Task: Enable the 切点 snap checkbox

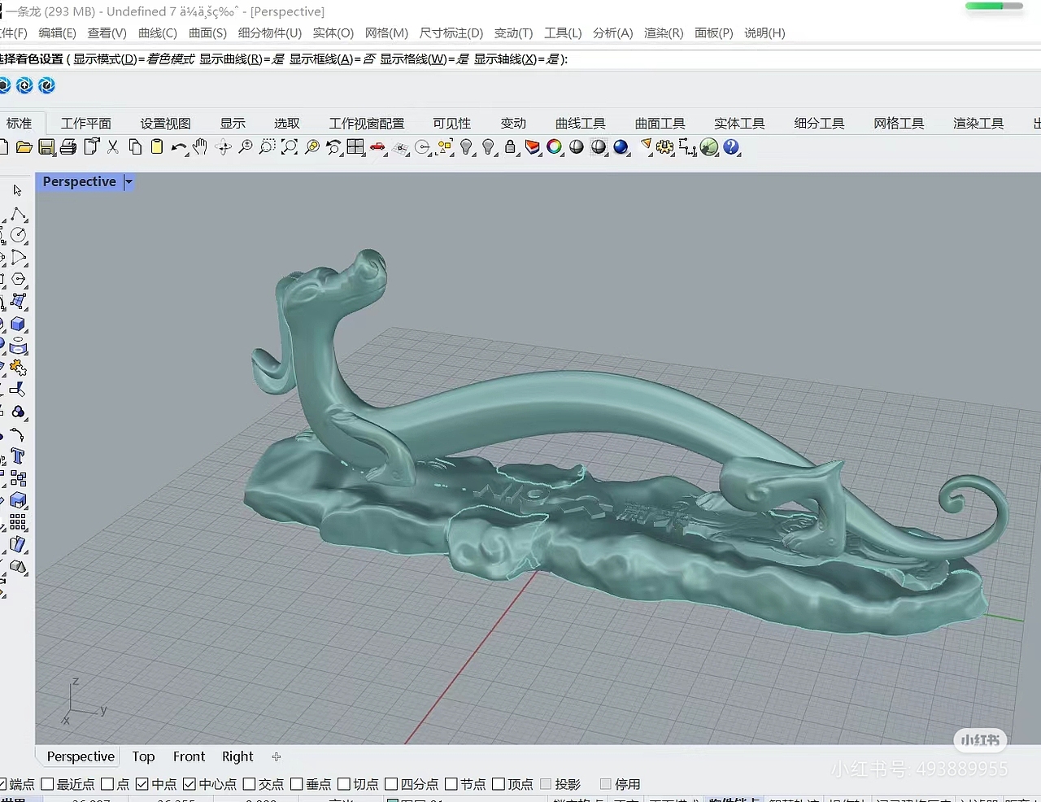Action: click(344, 784)
